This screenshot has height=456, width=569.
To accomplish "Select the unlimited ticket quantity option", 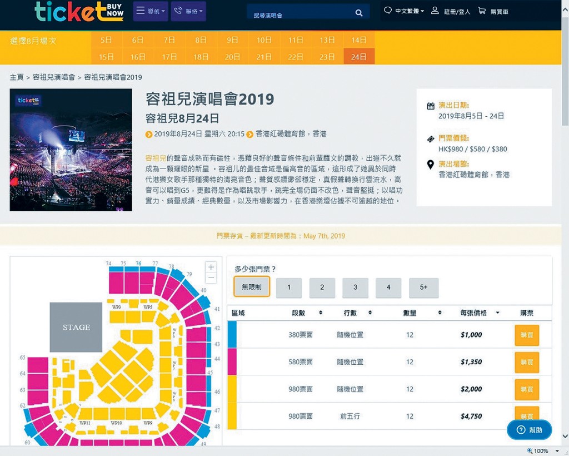I will (x=252, y=287).
